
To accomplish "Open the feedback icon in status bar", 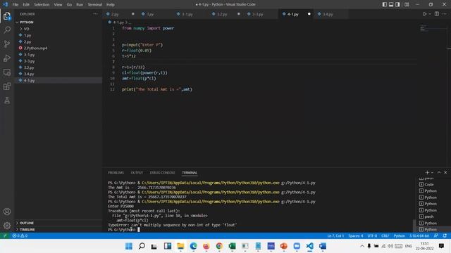I will coord(436,236).
